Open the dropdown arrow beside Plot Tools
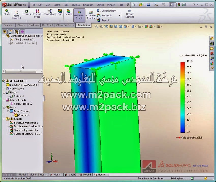 click(x=119, y=16)
